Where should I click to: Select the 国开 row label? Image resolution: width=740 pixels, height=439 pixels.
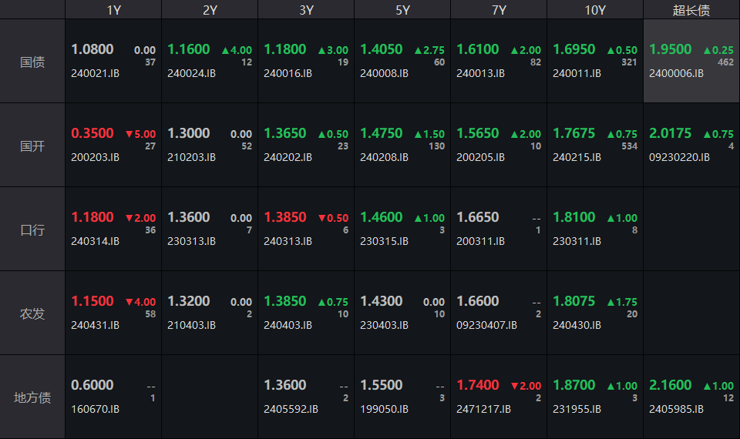(x=32, y=146)
